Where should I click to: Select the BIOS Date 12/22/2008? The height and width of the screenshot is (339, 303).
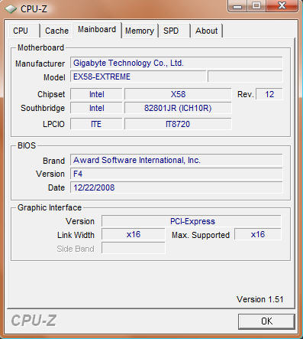176,187
